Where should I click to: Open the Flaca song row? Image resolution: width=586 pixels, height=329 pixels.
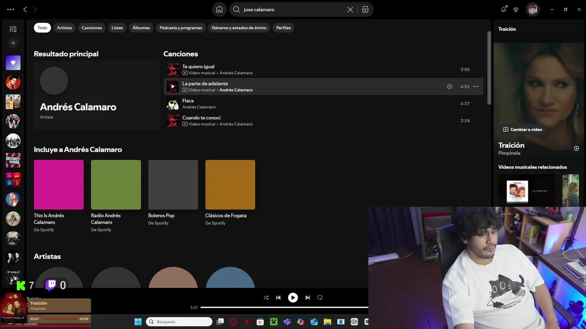coord(323,104)
